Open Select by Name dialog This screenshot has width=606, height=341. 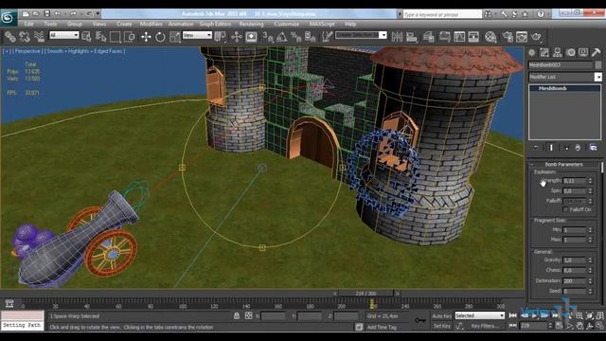pyautogui.click(x=101, y=37)
